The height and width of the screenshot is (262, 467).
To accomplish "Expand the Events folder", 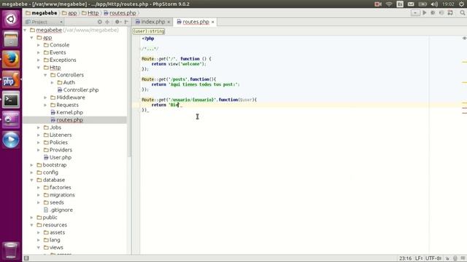I will click(39, 52).
